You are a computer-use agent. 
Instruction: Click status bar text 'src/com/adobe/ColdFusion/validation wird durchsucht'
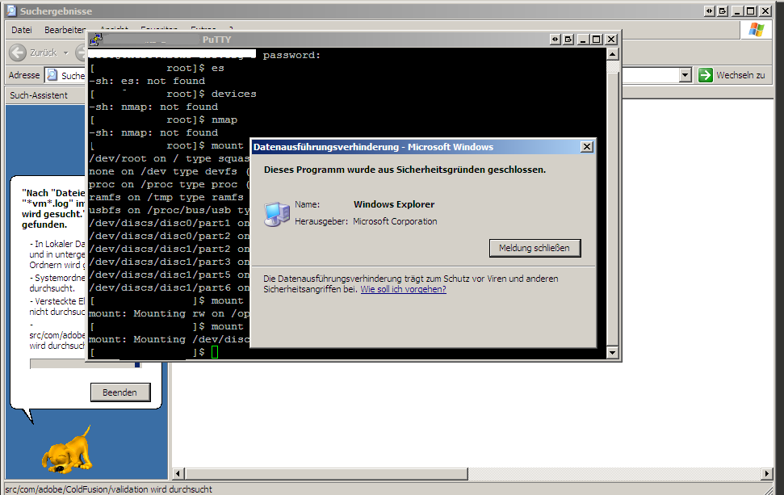click(109, 489)
